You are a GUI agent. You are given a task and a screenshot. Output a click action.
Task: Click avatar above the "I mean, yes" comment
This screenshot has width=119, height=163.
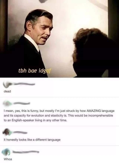[x=7, y=104]
